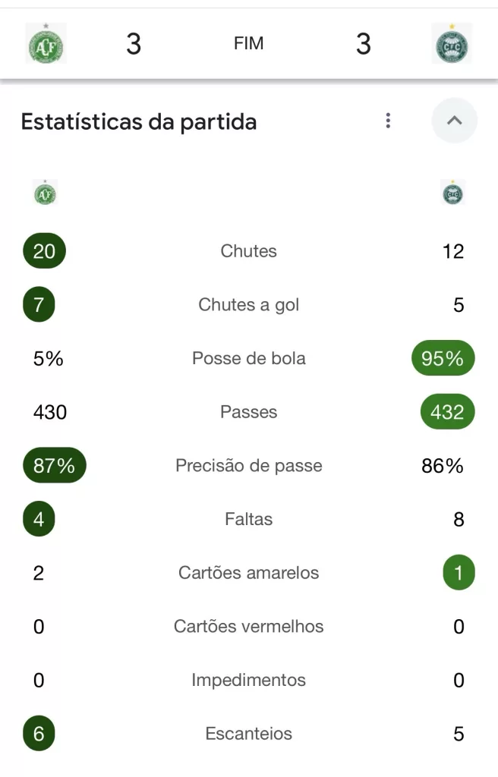The image size is (498, 777).
Task: Open the three-dot more options menu
Action: 388,121
